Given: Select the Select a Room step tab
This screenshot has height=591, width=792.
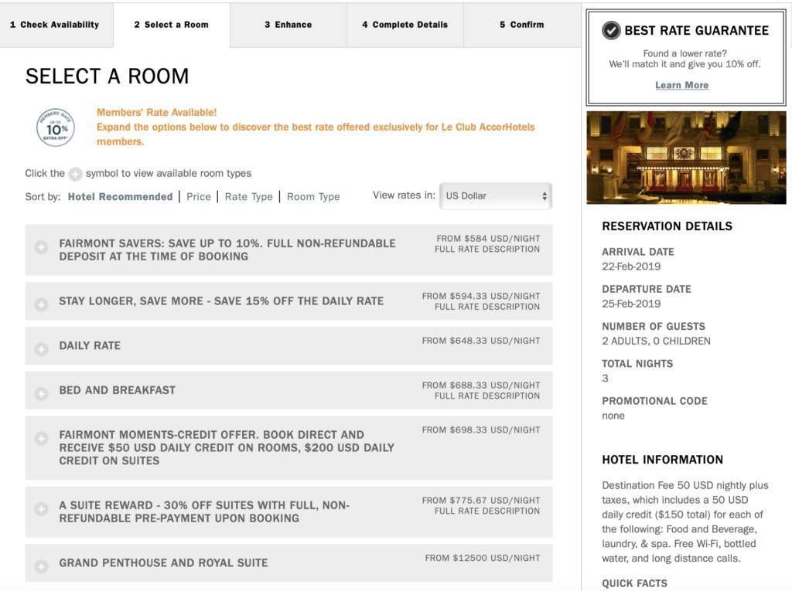Looking at the screenshot, I should tap(172, 25).
